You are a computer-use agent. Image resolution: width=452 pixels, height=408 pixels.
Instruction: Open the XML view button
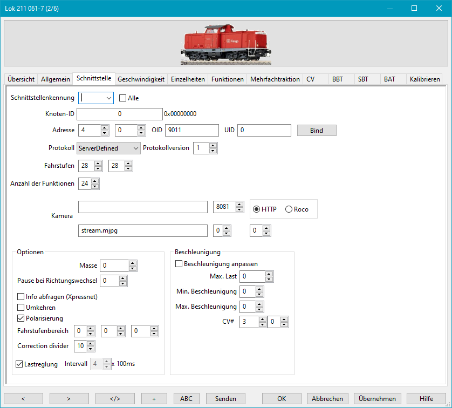click(x=114, y=398)
